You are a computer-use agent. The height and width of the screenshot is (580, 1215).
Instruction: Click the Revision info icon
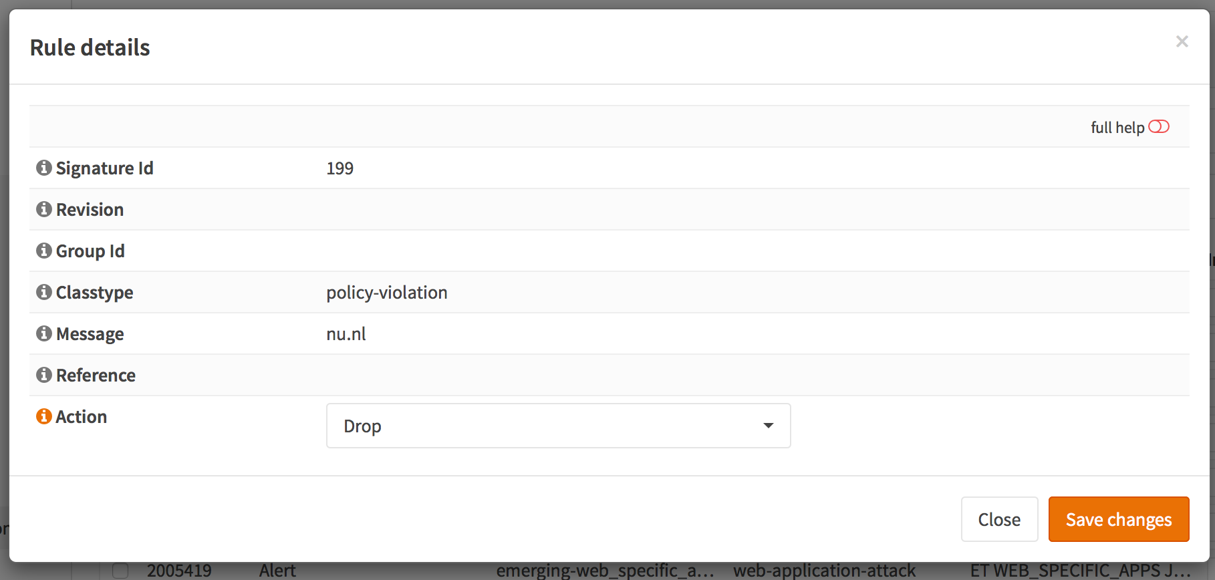click(x=44, y=209)
